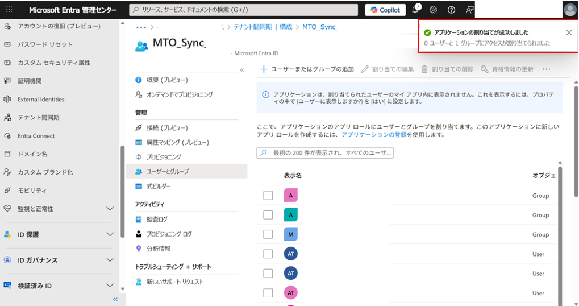This screenshot has width=579, height=306.
Task: Click 割り当ての編集 toolbar button
Action: (387, 69)
